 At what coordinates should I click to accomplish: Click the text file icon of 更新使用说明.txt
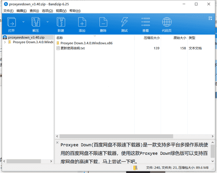pos(58,48)
